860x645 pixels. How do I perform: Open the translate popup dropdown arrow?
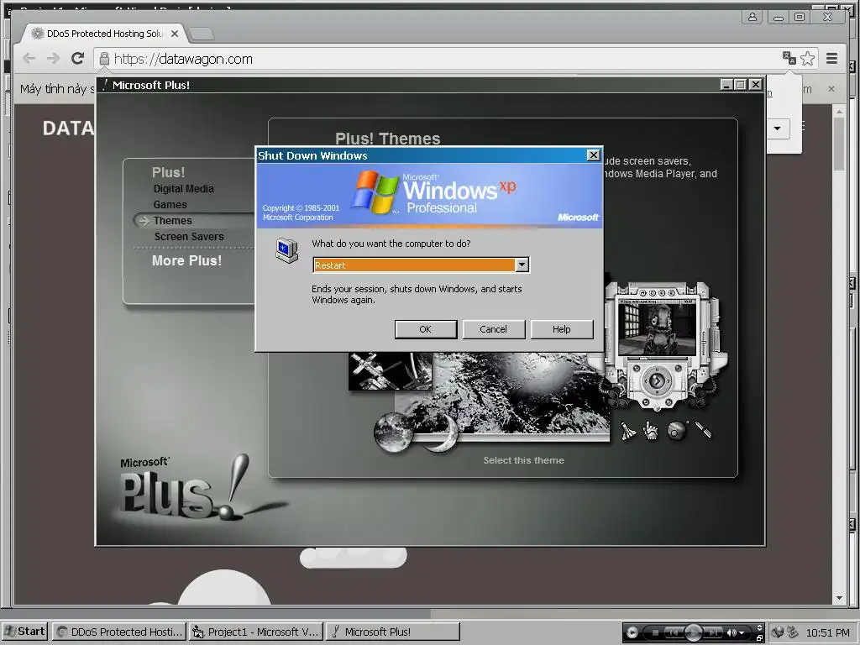(x=777, y=128)
